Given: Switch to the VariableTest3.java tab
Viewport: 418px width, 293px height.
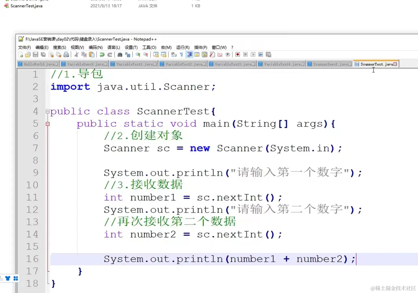Looking at the screenshot, I should (x=233, y=64).
